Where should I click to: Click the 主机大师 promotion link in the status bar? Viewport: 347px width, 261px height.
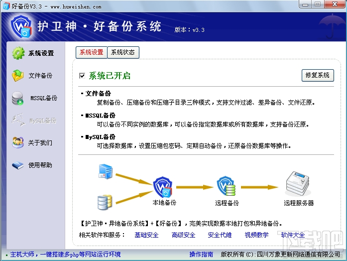(x=65, y=255)
